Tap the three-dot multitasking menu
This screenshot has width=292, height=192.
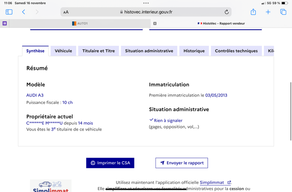click(x=146, y=3)
